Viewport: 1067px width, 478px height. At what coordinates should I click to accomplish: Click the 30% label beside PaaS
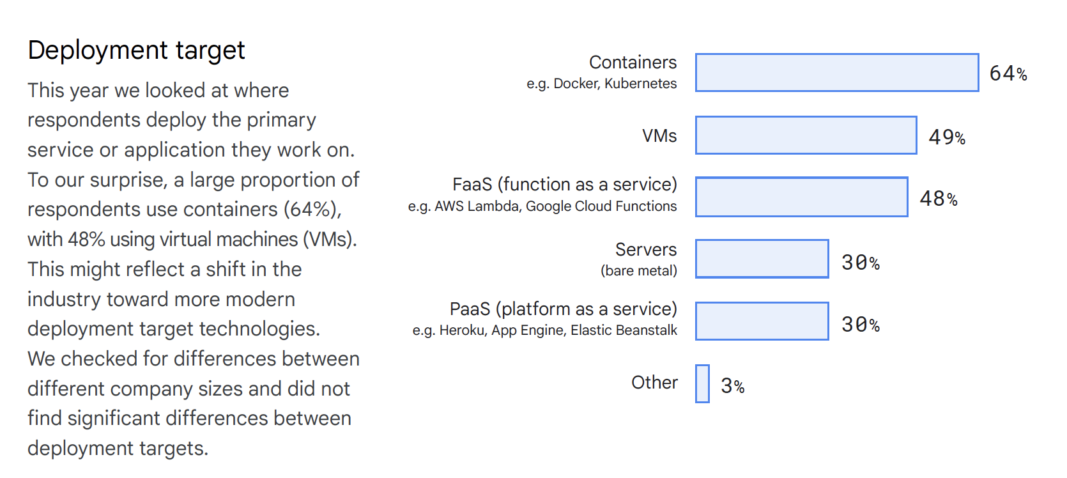pyautogui.click(x=861, y=324)
